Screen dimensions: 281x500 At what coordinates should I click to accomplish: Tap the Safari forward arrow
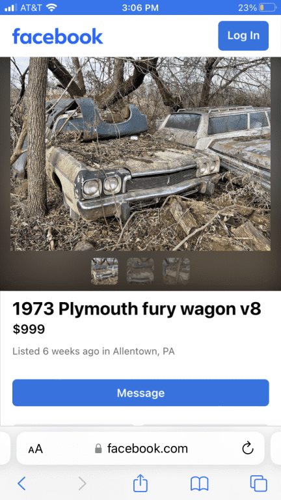point(82,484)
